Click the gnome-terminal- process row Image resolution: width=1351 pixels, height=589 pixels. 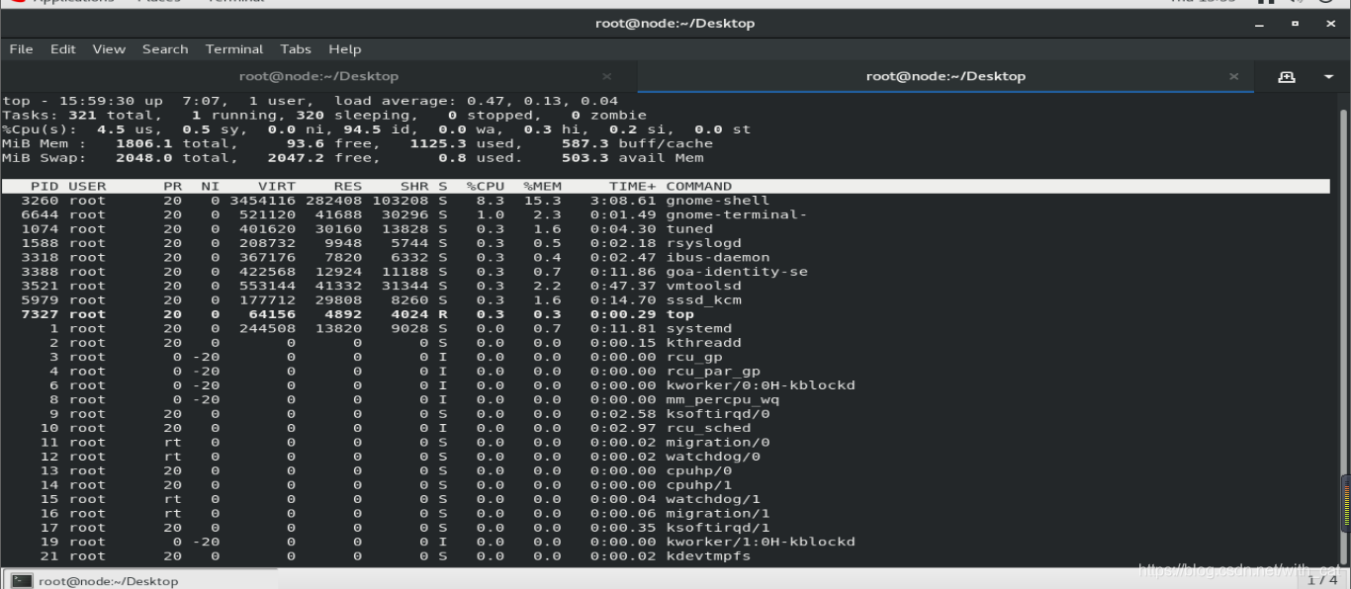666,214
